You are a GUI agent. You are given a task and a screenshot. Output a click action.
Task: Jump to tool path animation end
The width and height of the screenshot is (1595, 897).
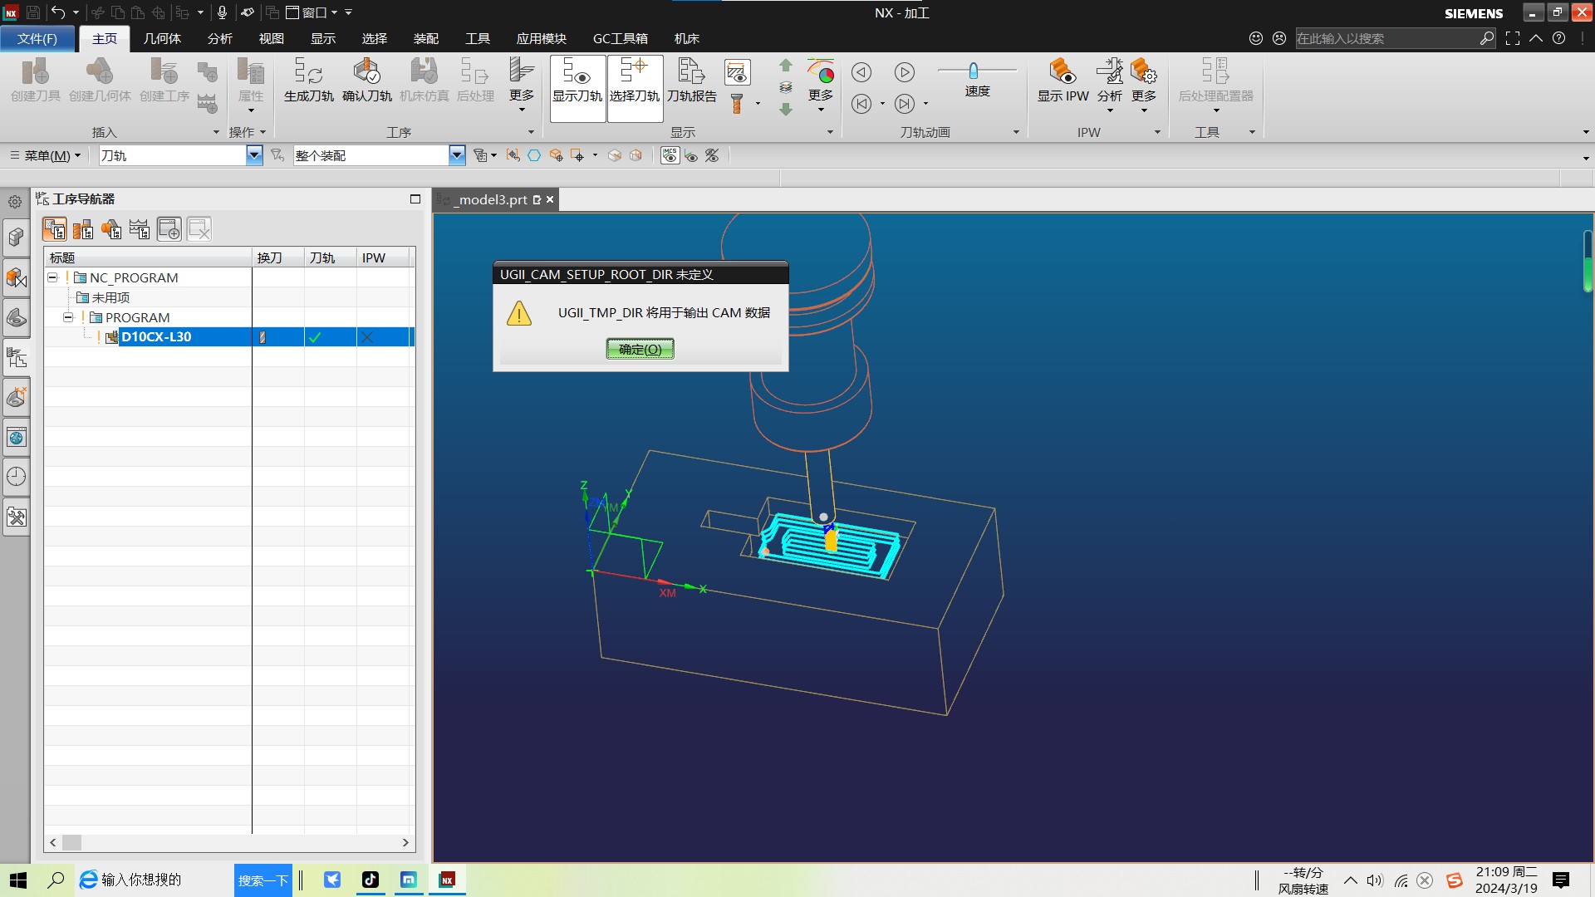coord(905,104)
